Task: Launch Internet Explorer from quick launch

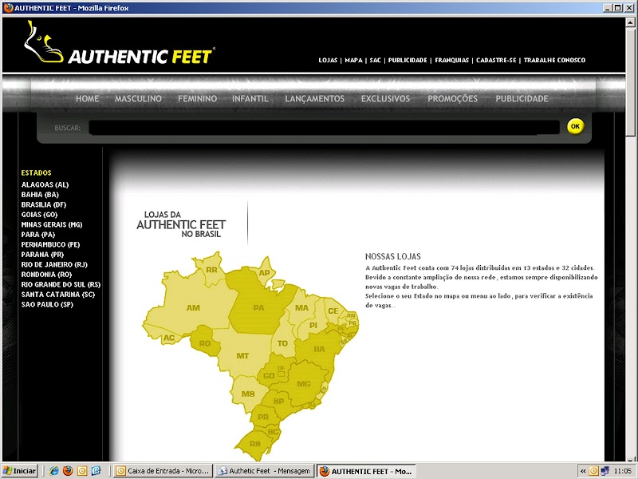Action: (x=53, y=471)
